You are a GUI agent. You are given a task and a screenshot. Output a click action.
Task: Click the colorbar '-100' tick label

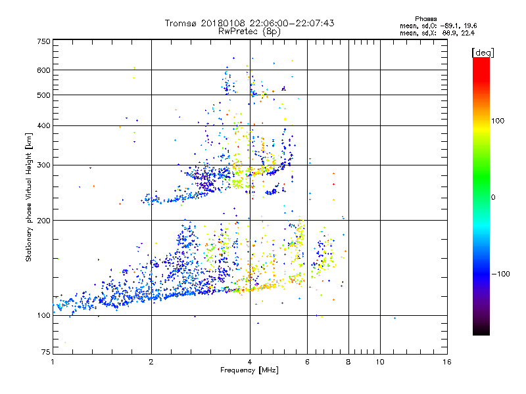pos(500,274)
